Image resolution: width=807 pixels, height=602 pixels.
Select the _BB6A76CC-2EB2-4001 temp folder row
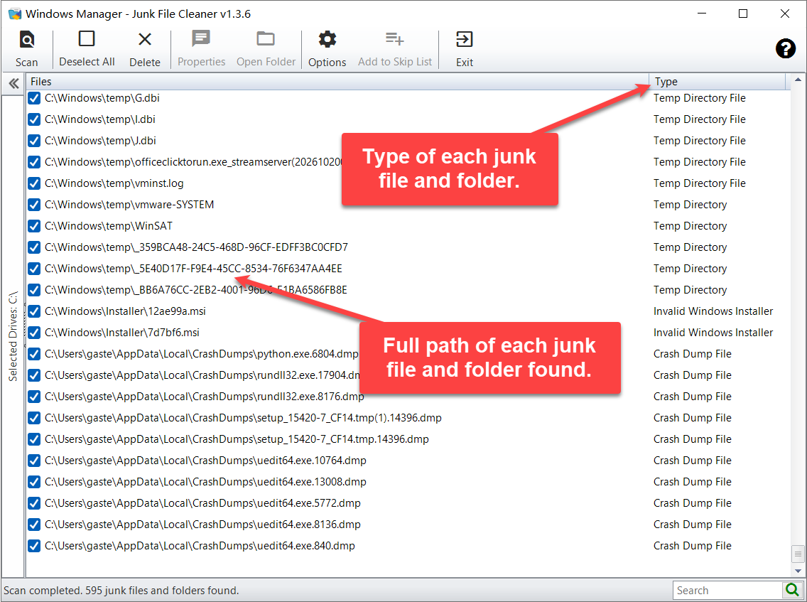coord(408,290)
